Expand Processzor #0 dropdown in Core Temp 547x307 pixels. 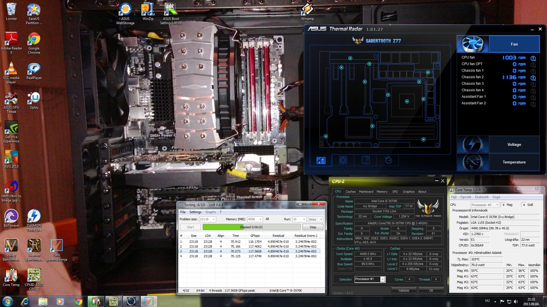coord(497,205)
